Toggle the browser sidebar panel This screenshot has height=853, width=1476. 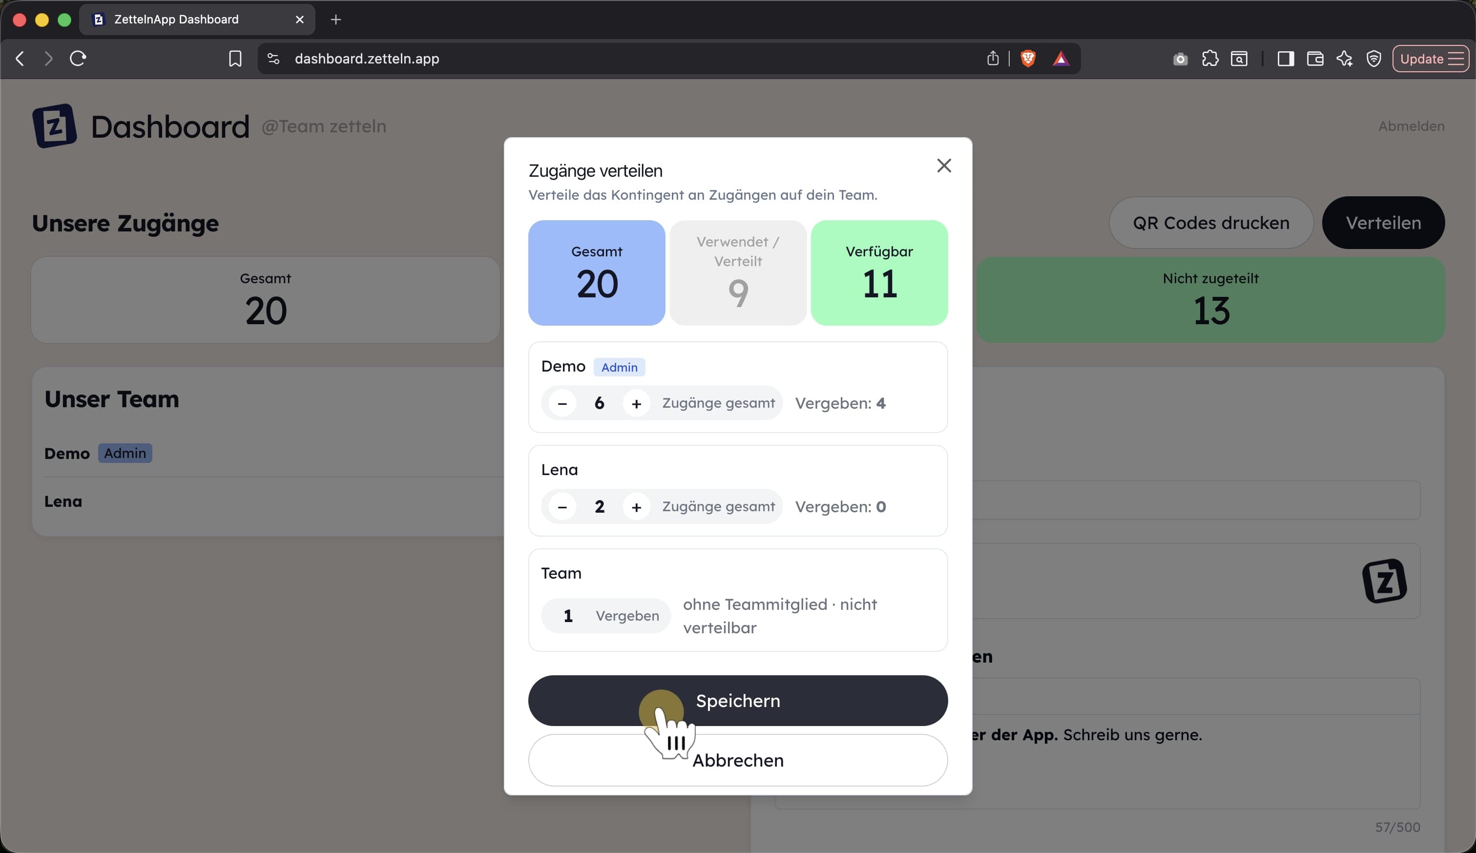coord(1286,59)
